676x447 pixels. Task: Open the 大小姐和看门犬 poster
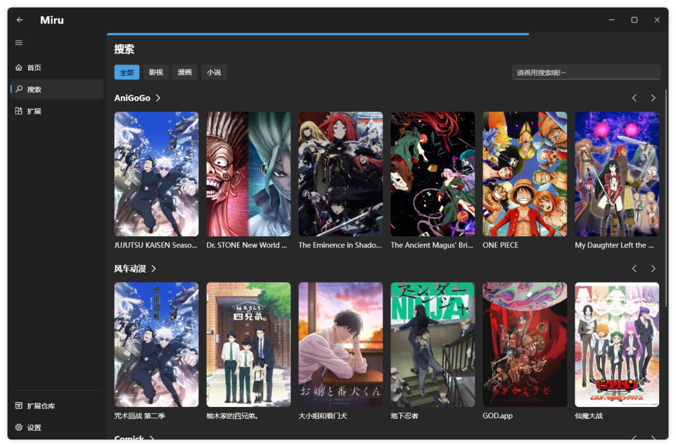pos(341,344)
